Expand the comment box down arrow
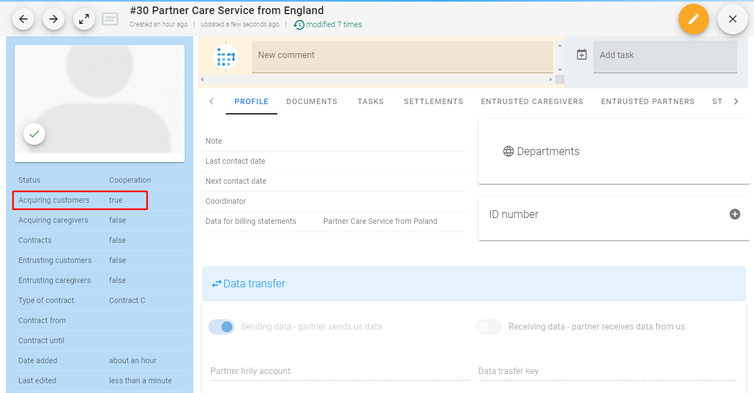The image size is (754, 393). (x=560, y=69)
